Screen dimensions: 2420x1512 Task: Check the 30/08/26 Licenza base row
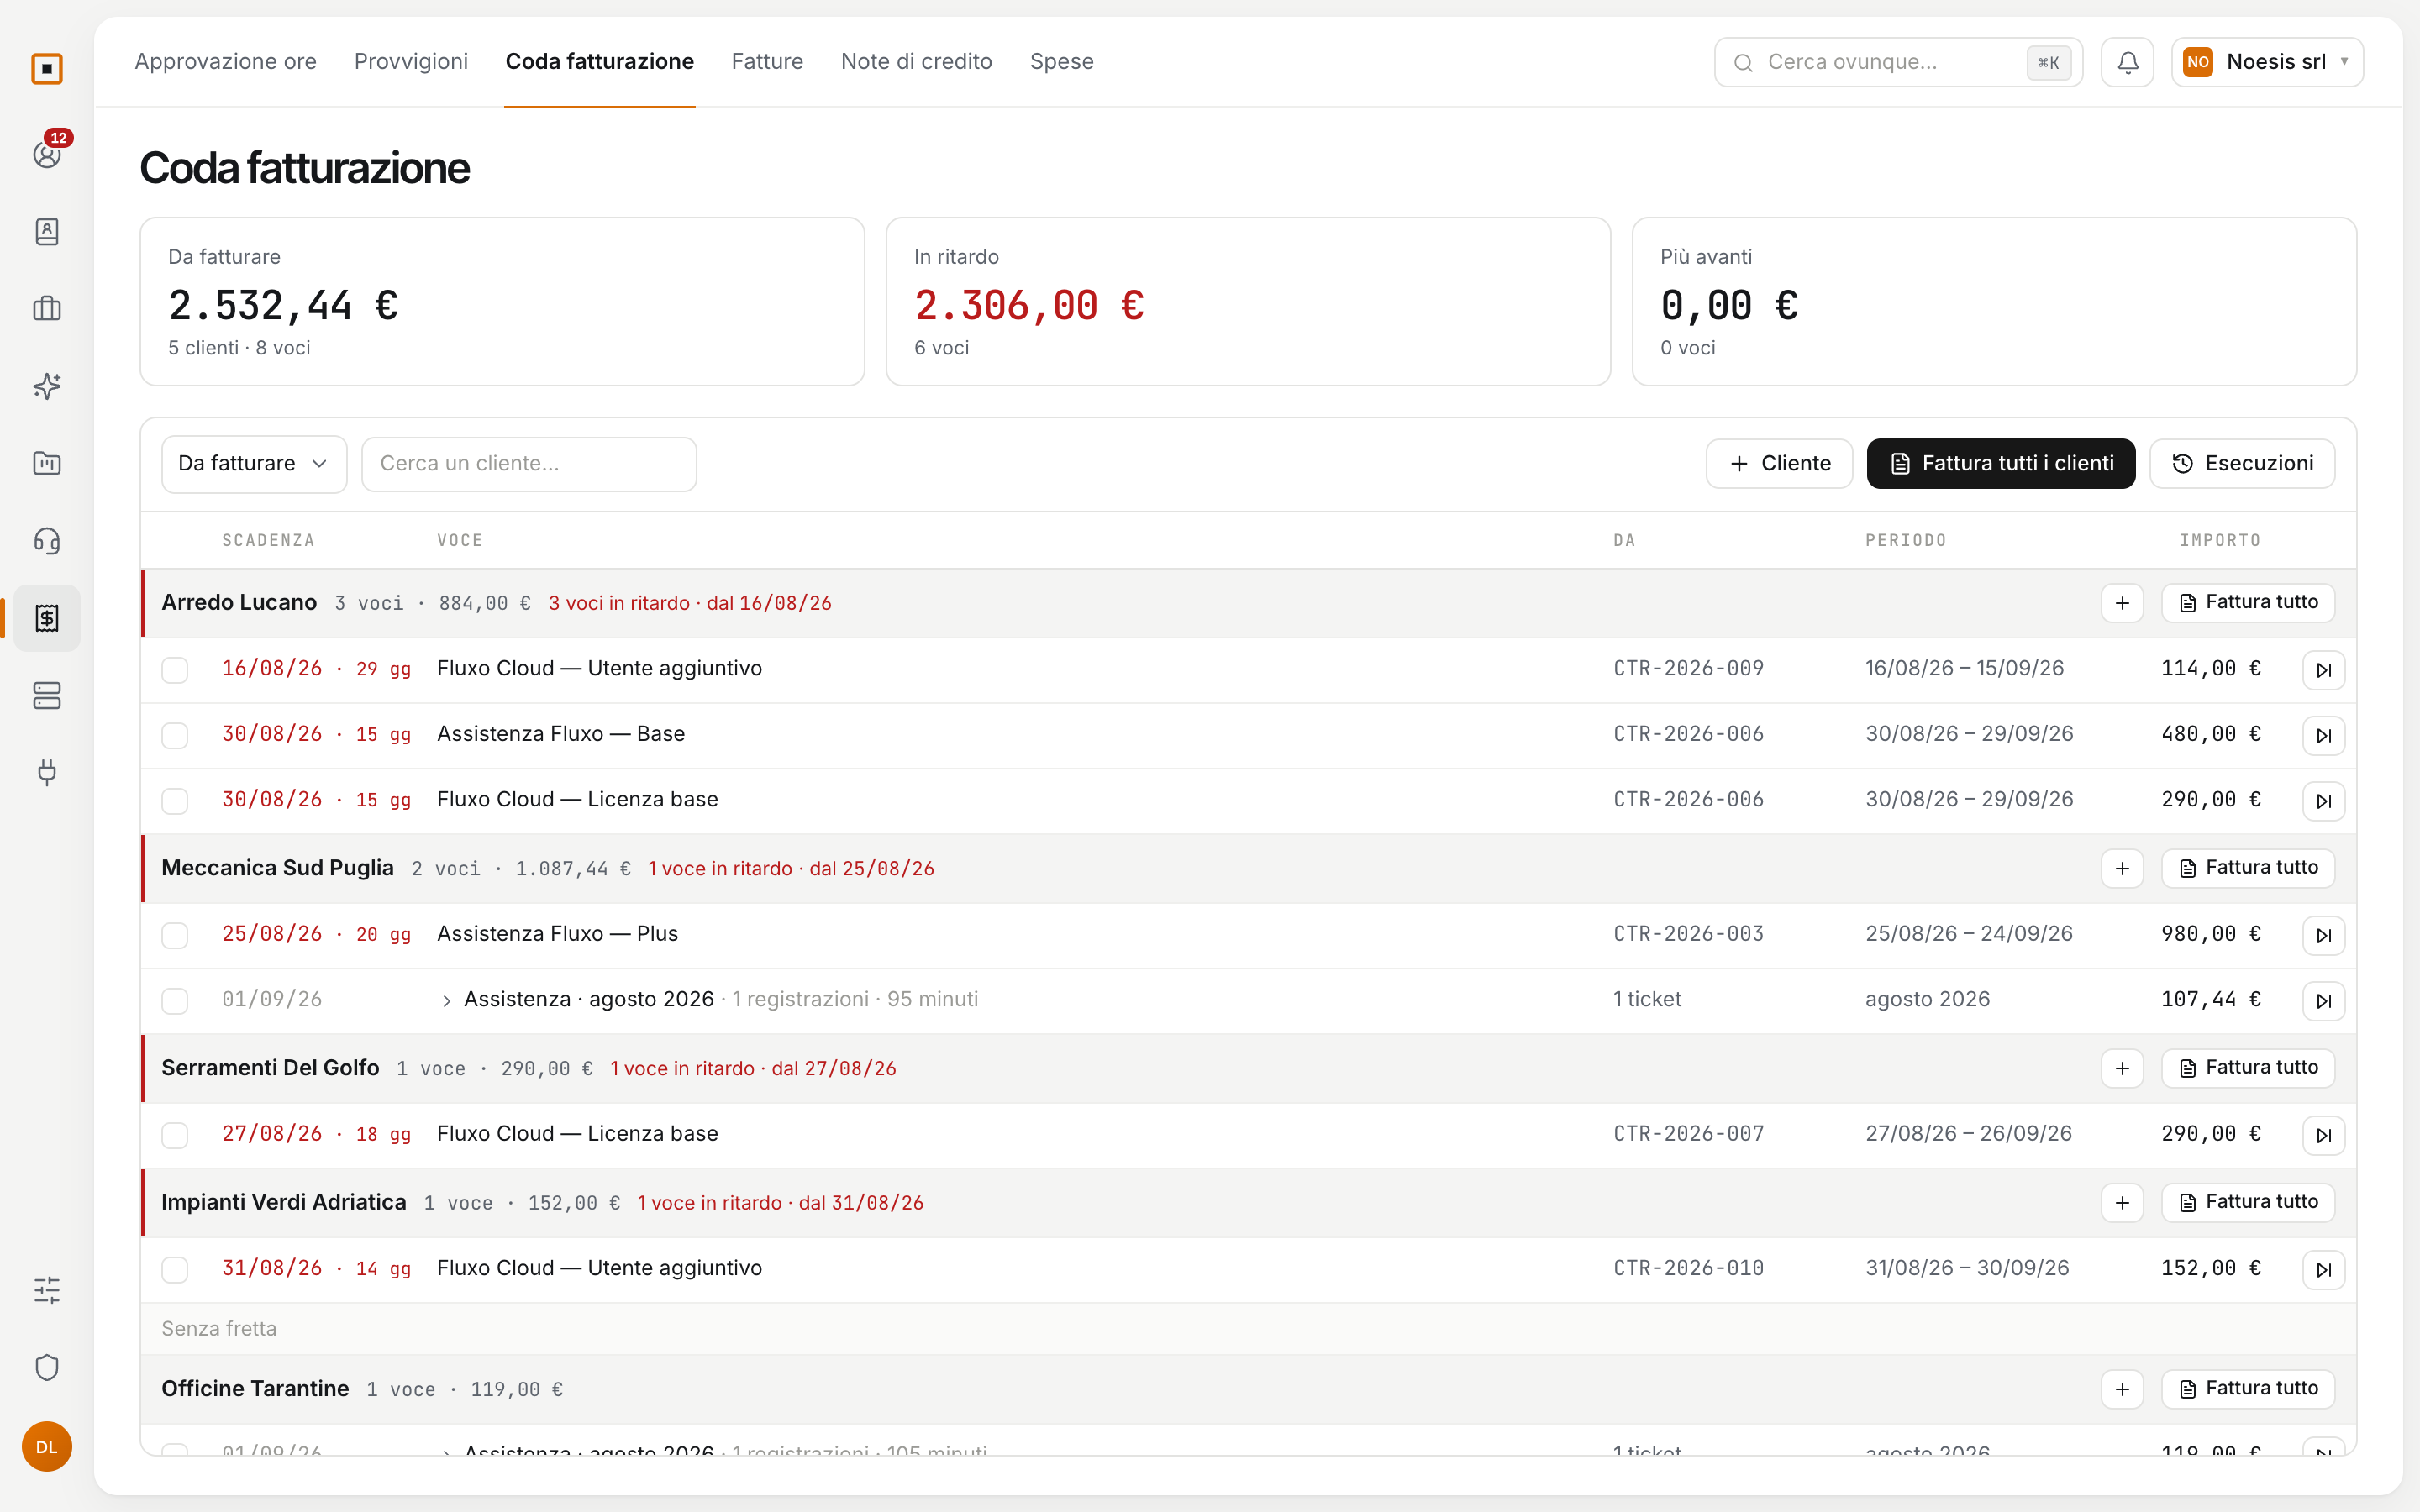(175, 801)
